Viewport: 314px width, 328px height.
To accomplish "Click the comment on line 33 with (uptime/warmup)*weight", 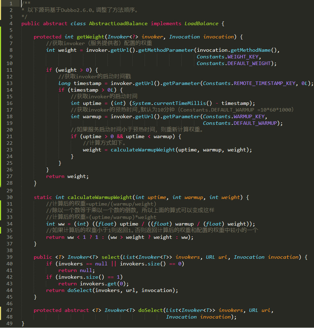I will click(101, 217).
